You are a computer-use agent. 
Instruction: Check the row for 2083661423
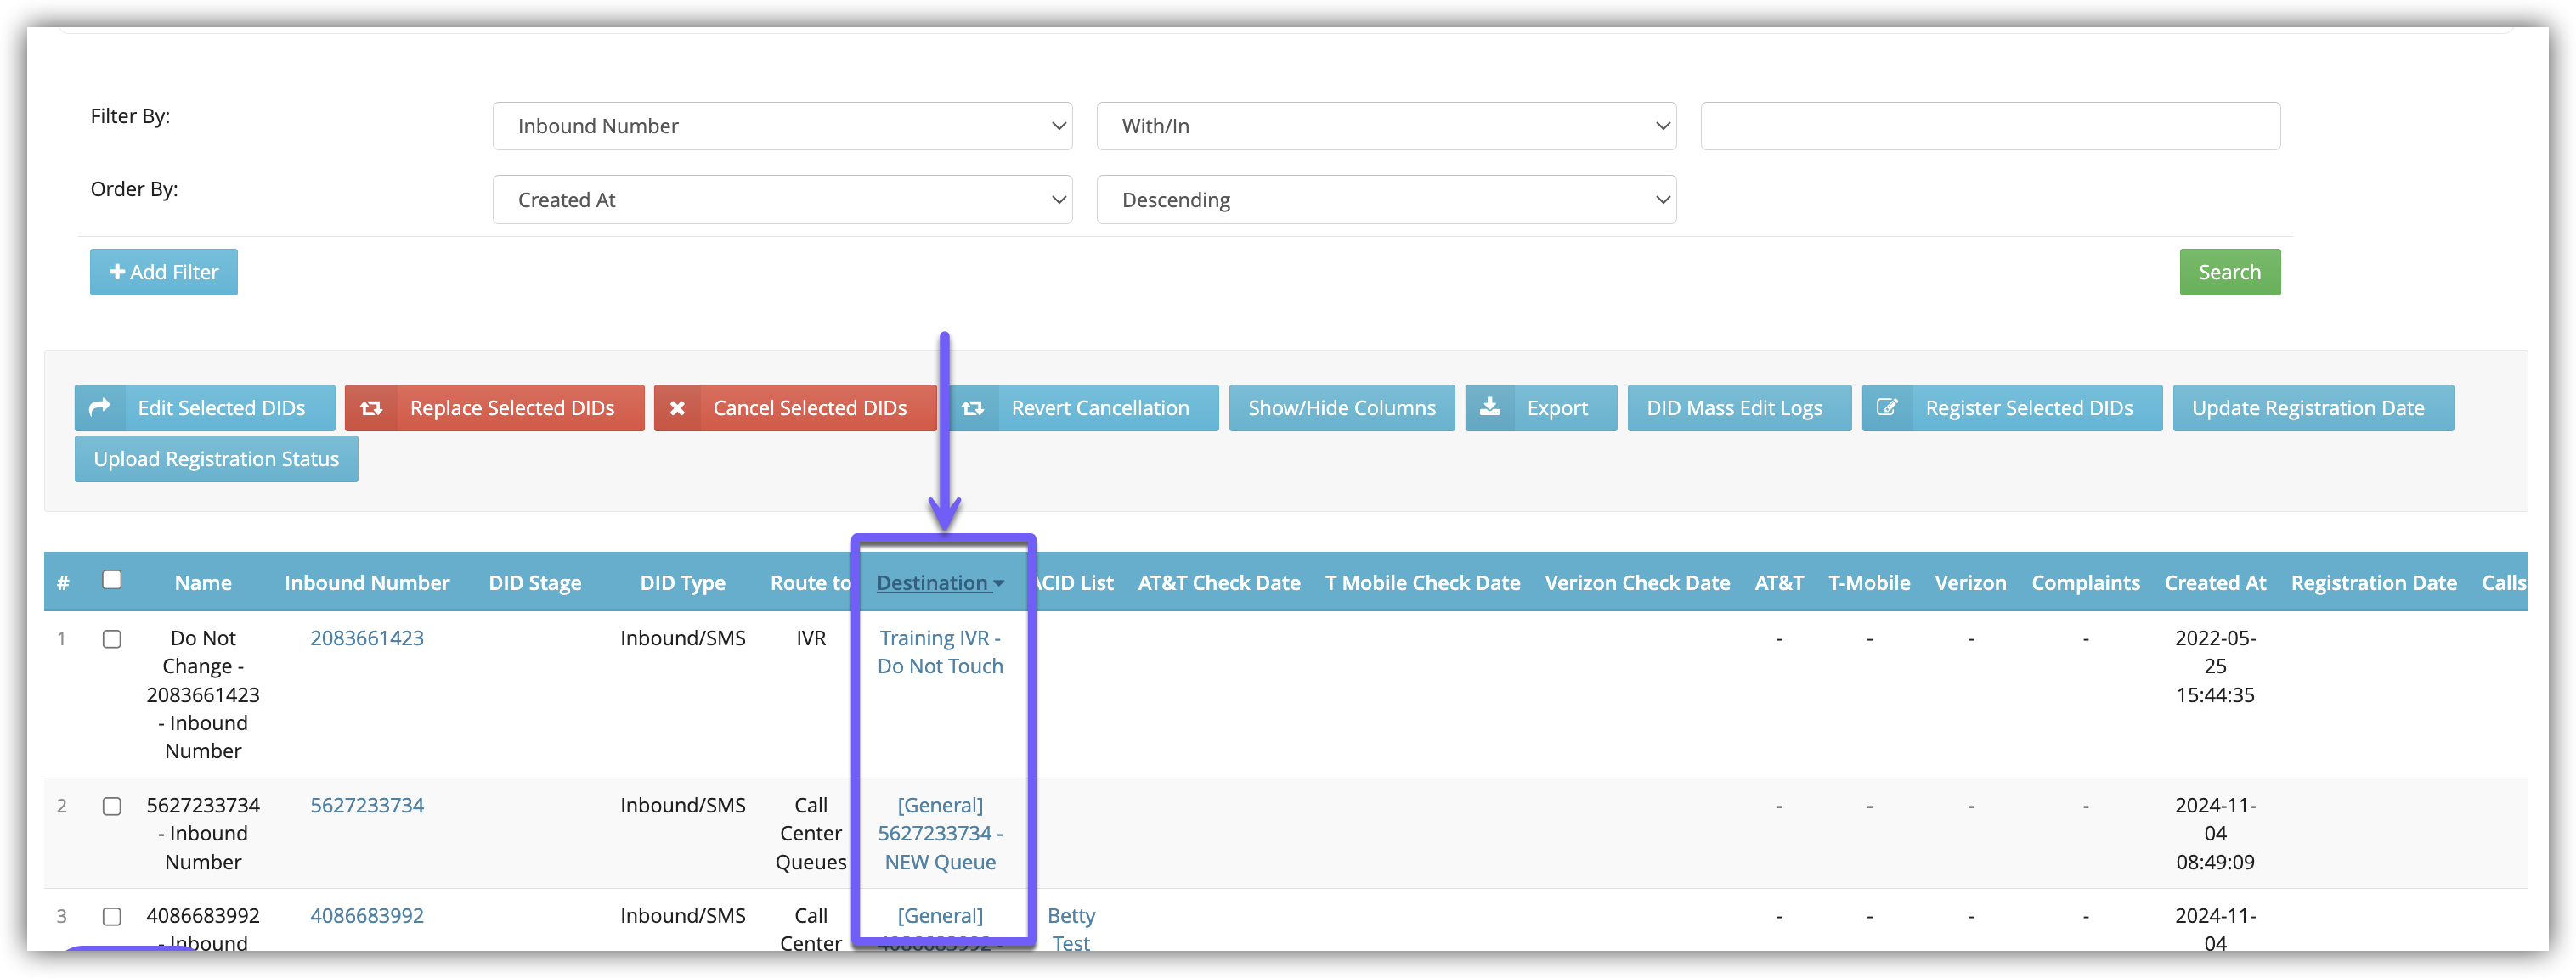point(112,639)
